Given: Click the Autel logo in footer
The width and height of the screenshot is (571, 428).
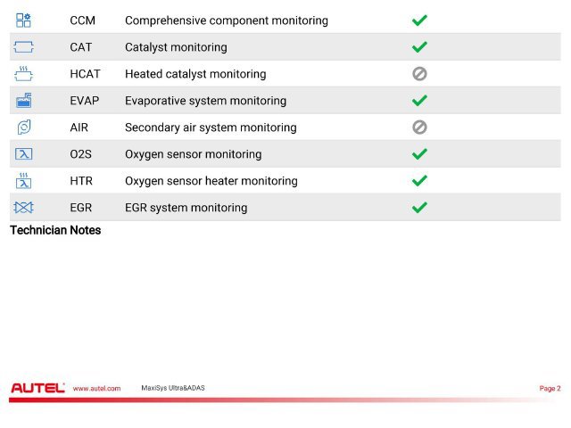Looking at the screenshot, I should tap(37, 388).
